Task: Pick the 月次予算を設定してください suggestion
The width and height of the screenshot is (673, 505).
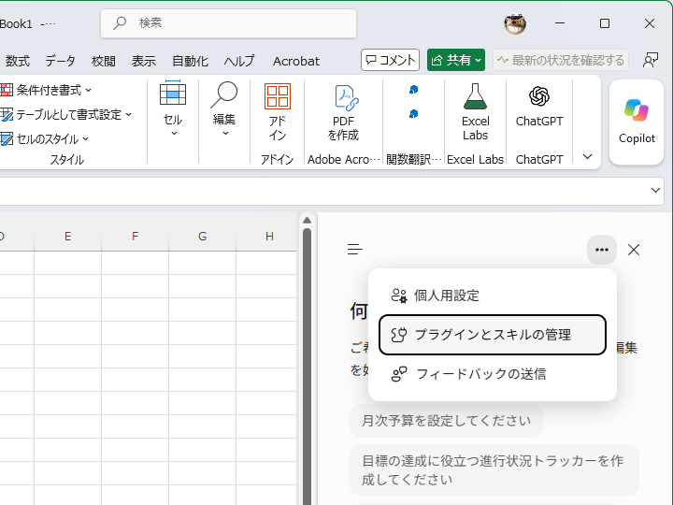Action: [447, 421]
